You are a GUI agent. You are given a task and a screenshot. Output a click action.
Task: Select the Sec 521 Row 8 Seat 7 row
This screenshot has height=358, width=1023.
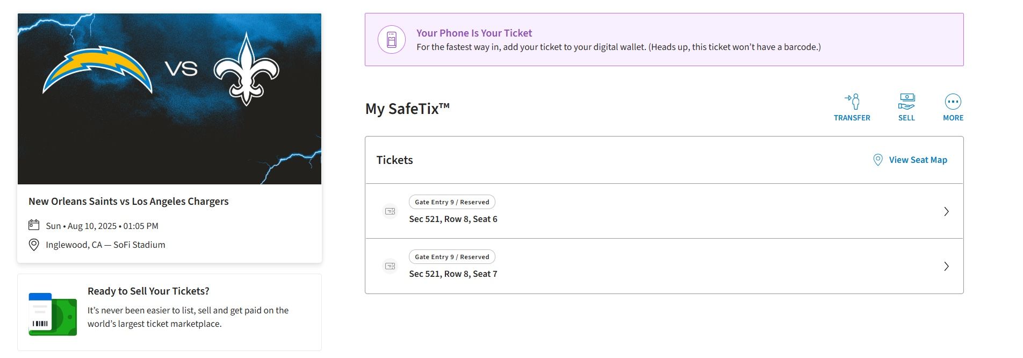(453, 274)
